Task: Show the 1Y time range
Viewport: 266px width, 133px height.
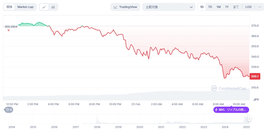Action: click(x=227, y=7)
